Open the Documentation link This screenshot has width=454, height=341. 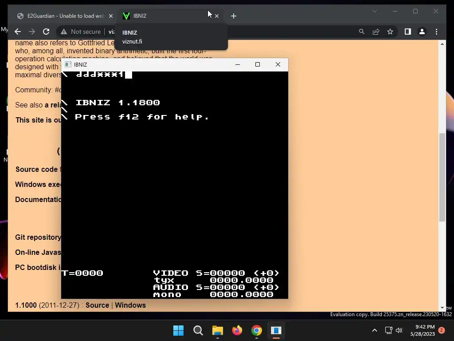pos(38,199)
